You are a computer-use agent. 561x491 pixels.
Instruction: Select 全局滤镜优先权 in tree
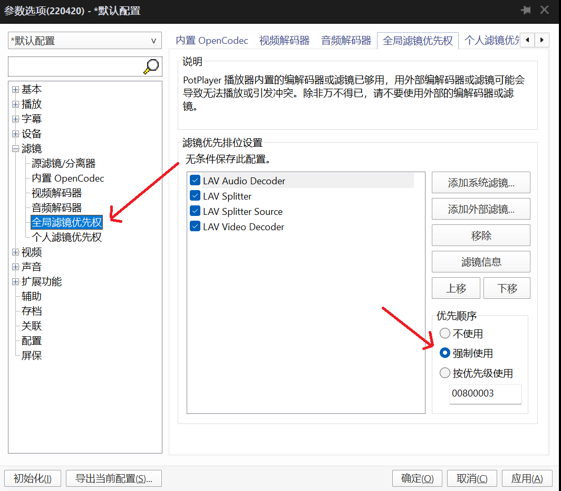point(66,222)
